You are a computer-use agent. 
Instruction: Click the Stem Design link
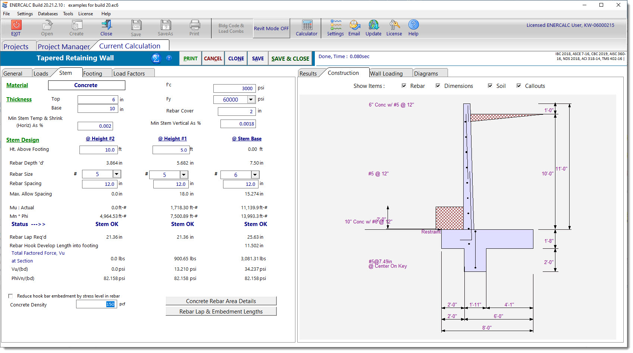click(x=23, y=140)
